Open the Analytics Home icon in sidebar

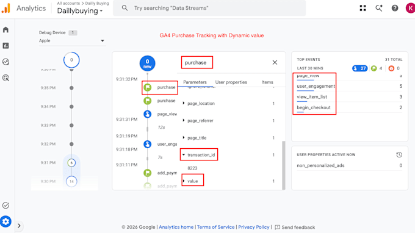point(6,30)
